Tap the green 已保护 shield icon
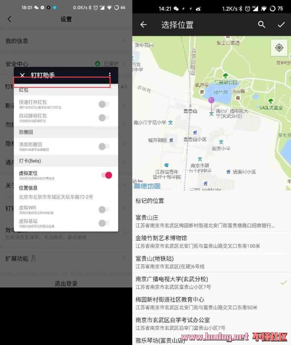 coord(97,64)
